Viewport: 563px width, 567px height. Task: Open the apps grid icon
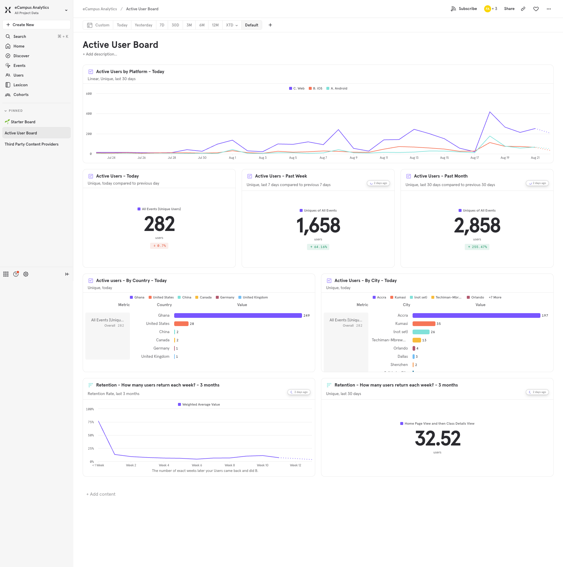point(6,274)
